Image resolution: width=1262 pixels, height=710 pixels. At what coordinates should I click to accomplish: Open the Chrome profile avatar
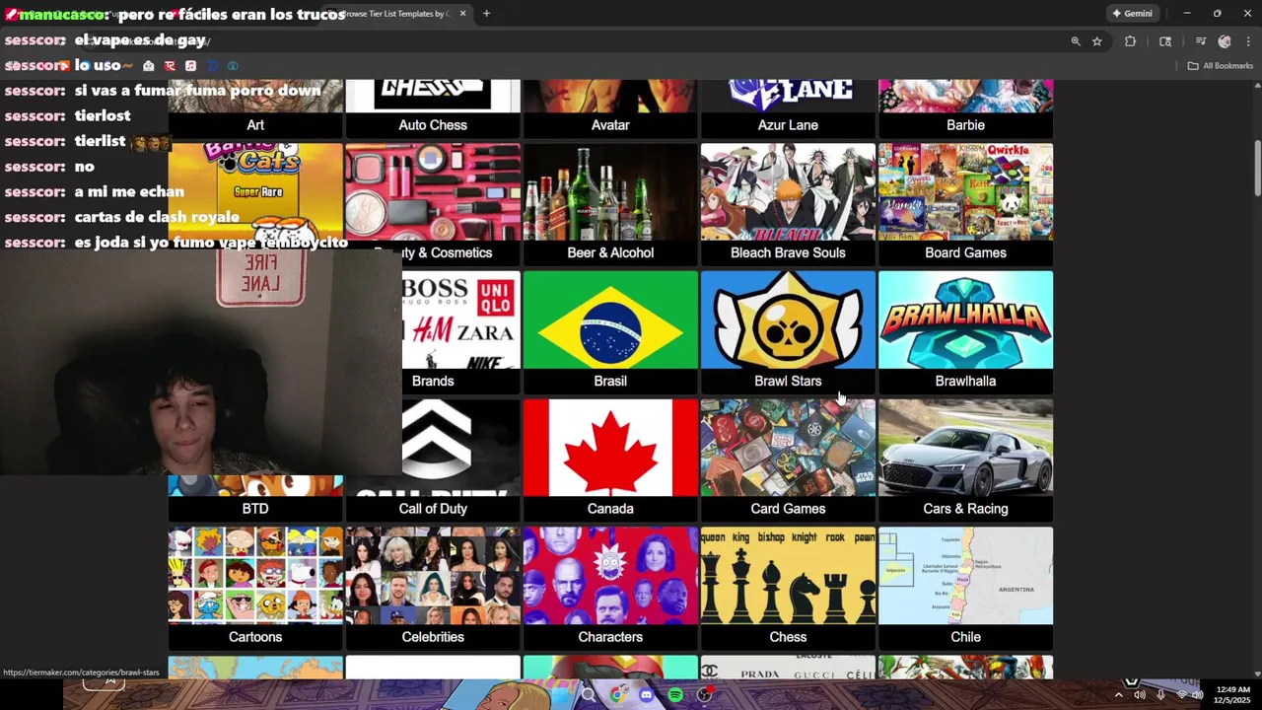(x=1225, y=41)
